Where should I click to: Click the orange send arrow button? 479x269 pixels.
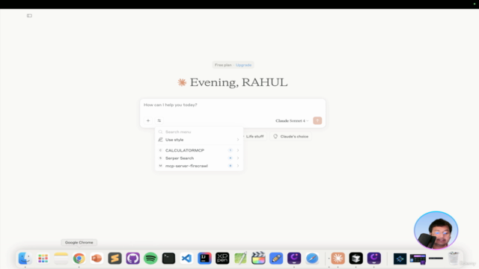pyautogui.click(x=317, y=121)
